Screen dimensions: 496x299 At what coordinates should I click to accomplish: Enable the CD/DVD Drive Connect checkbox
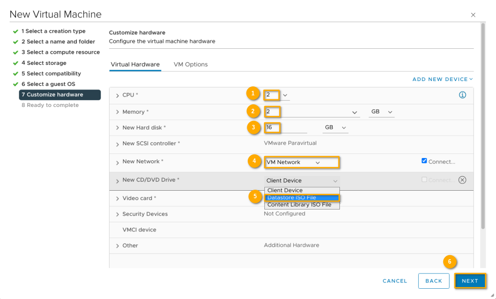(x=424, y=179)
